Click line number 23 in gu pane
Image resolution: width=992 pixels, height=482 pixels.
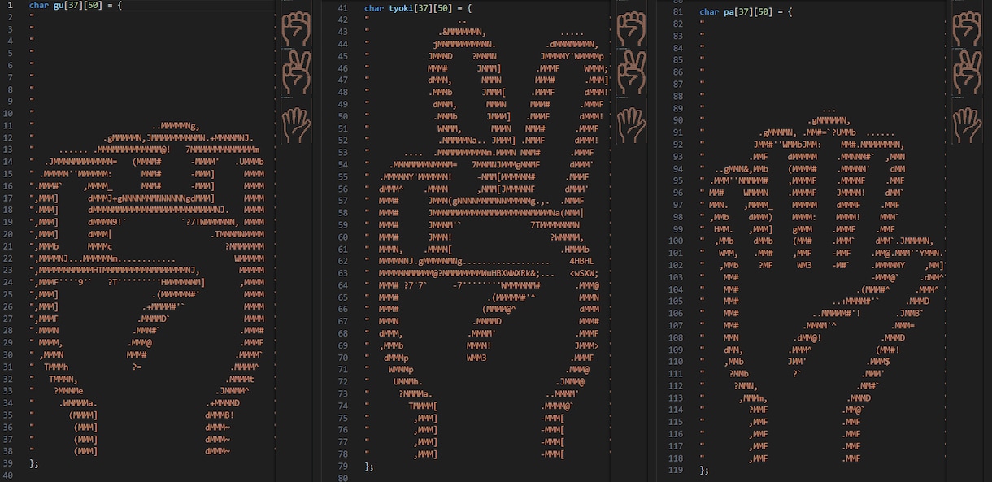(10, 269)
